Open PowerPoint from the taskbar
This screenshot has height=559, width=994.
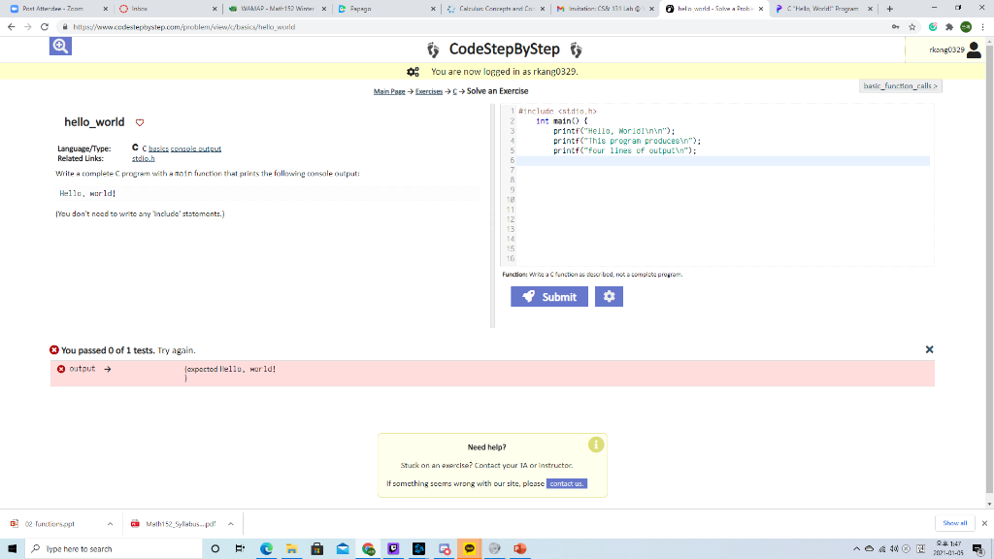520,549
